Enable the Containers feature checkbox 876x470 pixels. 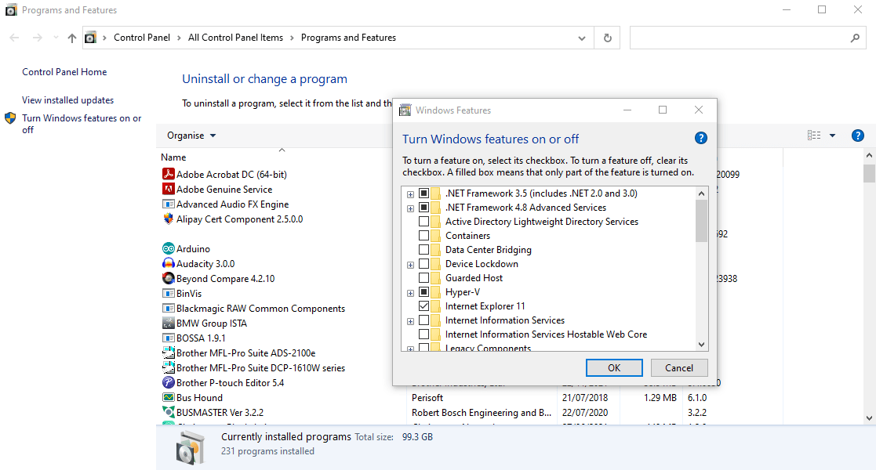[423, 236]
